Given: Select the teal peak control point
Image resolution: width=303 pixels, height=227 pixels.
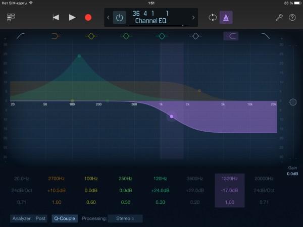Looking at the screenshot, I should point(79,56).
